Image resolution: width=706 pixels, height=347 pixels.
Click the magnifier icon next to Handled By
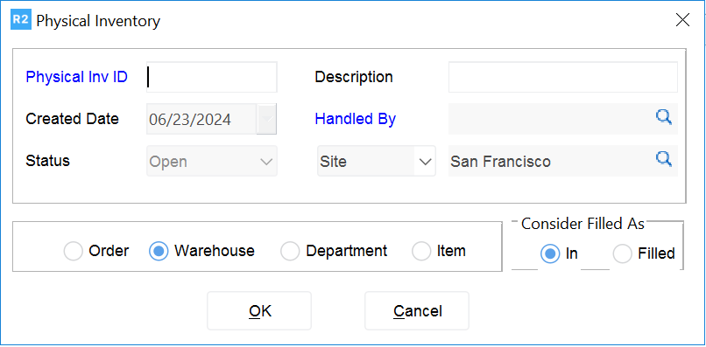click(663, 117)
